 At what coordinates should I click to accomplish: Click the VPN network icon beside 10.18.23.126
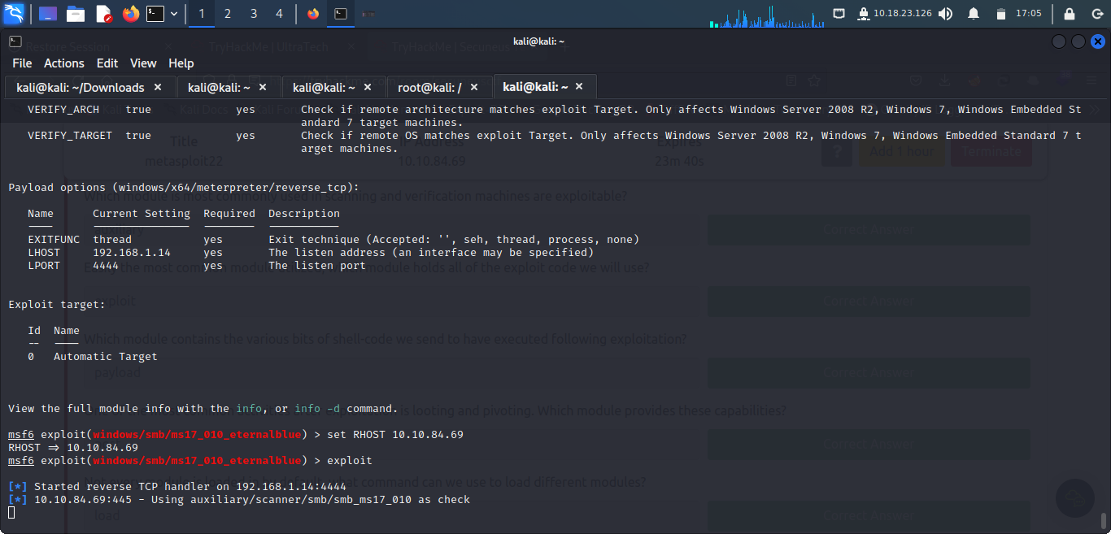tap(864, 14)
